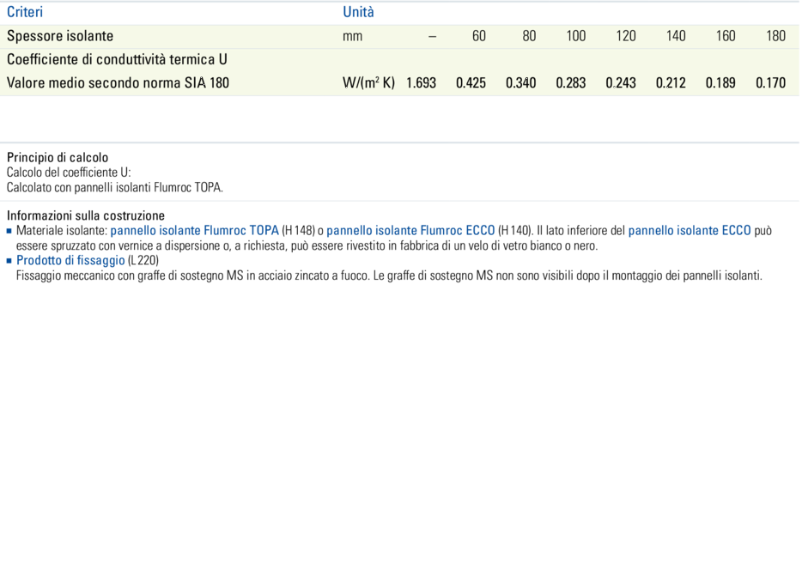Click the W/(m² K) unit cell
Screen dimensions: 802x575
pyautogui.click(x=368, y=83)
